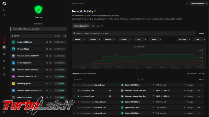Image resolution: width=209 pixels, height=117 pixels.
Task: Open app settings icon for System DNS Client
Action: [50, 42]
